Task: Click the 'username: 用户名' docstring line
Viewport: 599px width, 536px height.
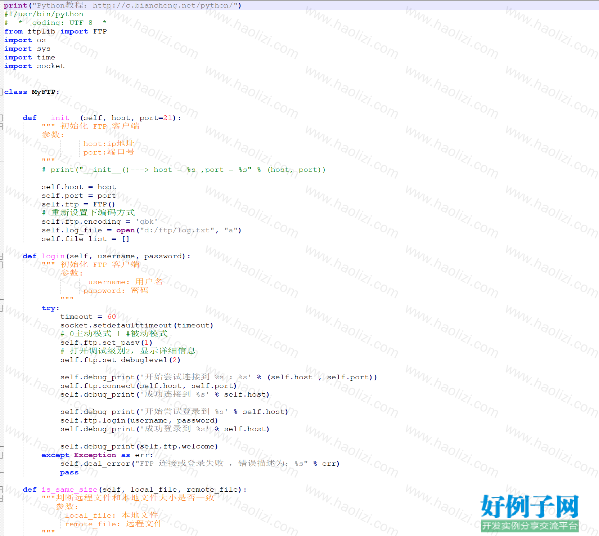Action: (x=126, y=282)
